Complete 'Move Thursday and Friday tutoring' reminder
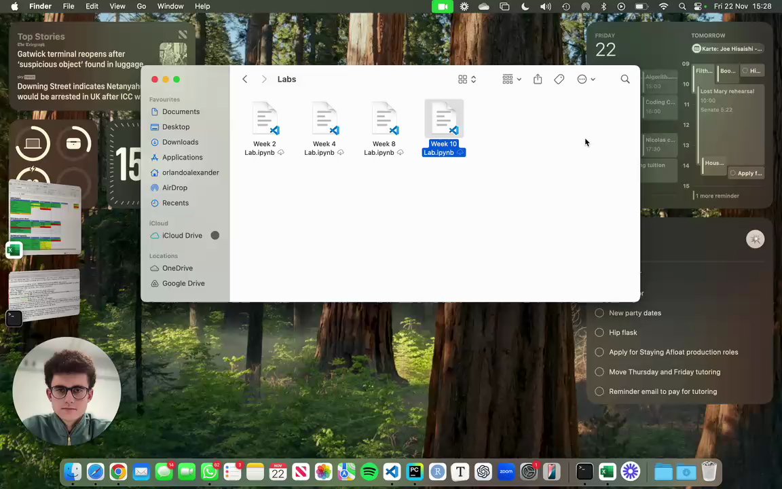Screen dimensions: 782x489 coord(599,372)
